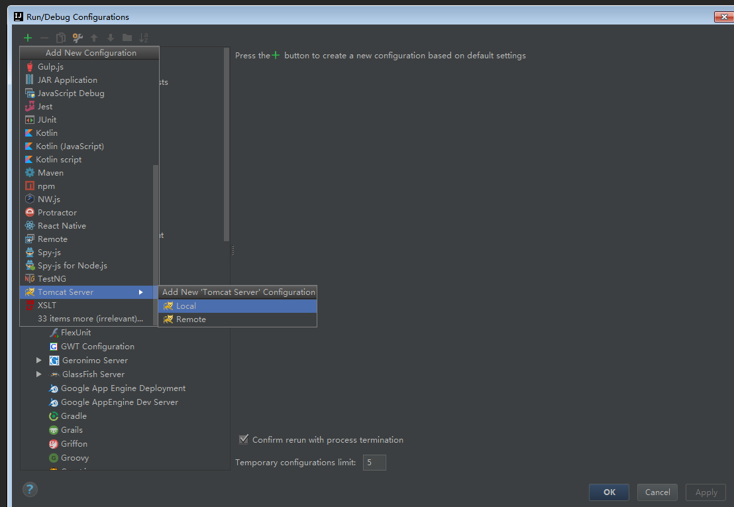Click the Jest icon in list
The image size is (734, 507).
(x=30, y=106)
